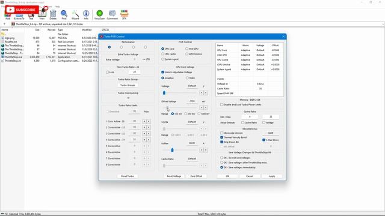Choose iGPU Unslice in FIVR Control
The height and width of the screenshot is (216, 385).
186,54
